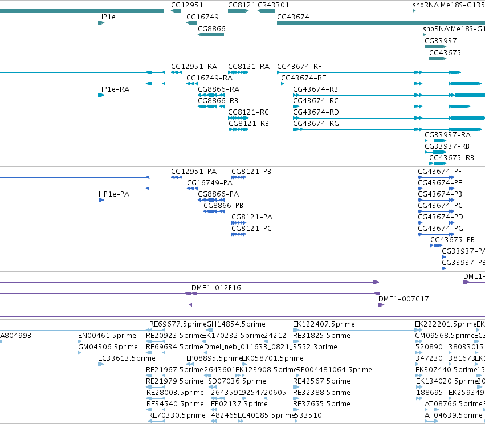
Task: Open EST RE69677.5prime label
Action: tap(178, 324)
